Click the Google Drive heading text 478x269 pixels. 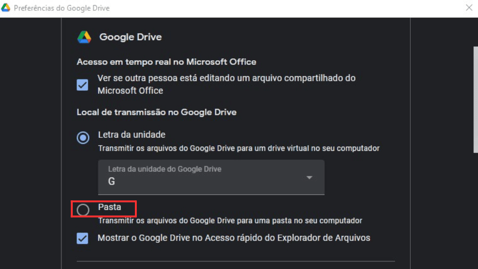click(130, 37)
